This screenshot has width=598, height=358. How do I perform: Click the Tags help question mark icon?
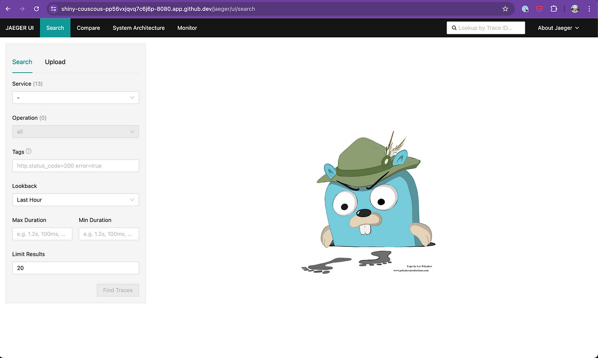tap(28, 151)
